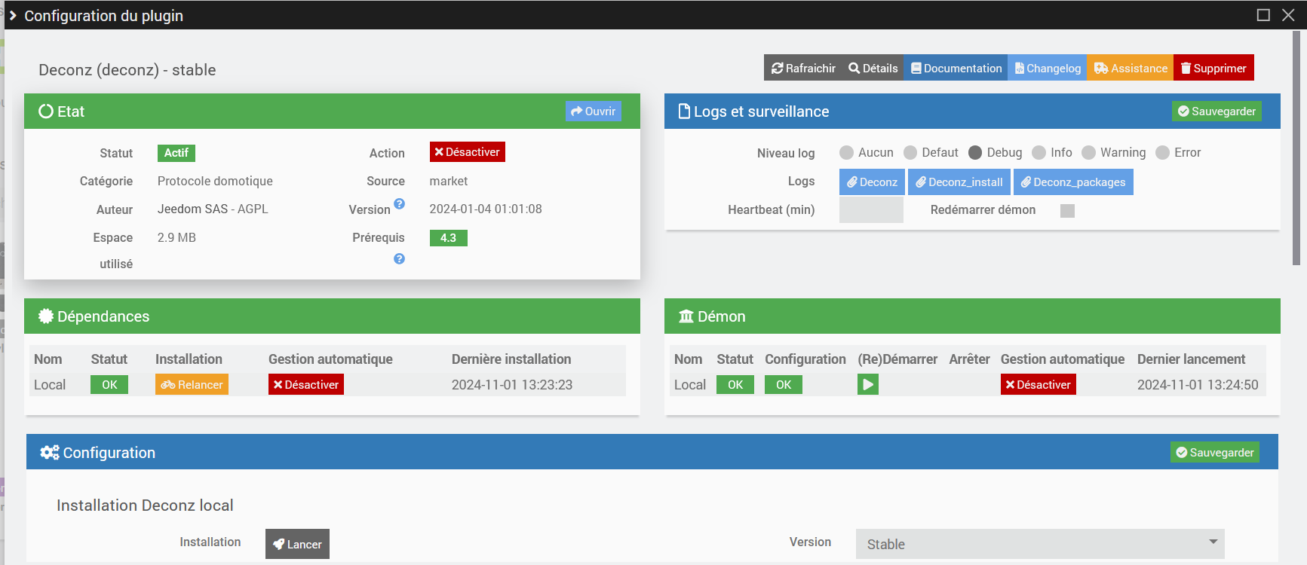The width and height of the screenshot is (1307, 565).
Task: Relaunch dependencies installation with Relancer
Action: click(192, 385)
